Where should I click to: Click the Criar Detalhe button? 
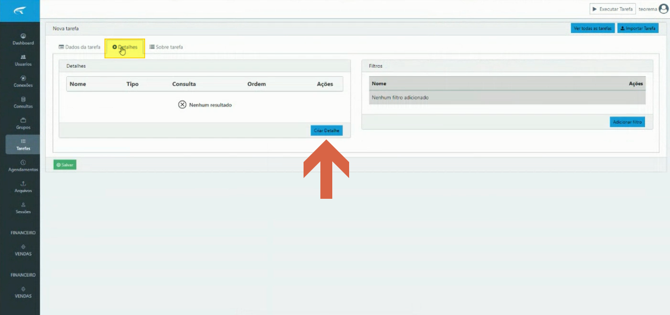(327, 131)
